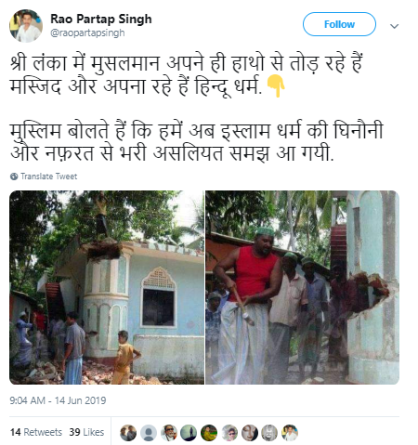Screen dimensions: 418x445
Task: Click the globe icon beside Translate Tweet
Action: coord(14,177)
